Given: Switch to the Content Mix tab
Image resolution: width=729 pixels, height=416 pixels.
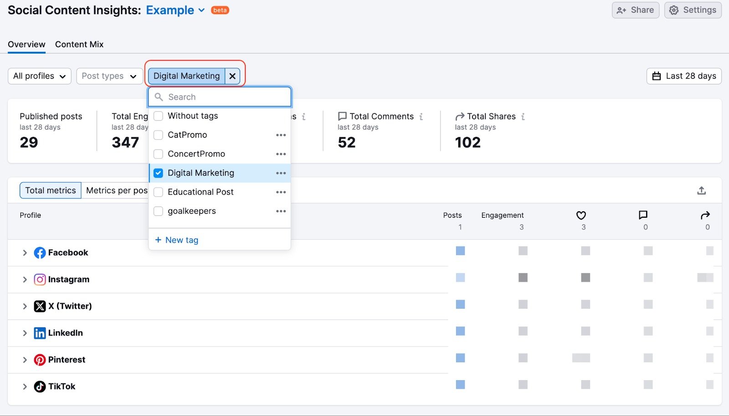Looking at the screenshot, I should pyautogui.click(x=79, y=44).
